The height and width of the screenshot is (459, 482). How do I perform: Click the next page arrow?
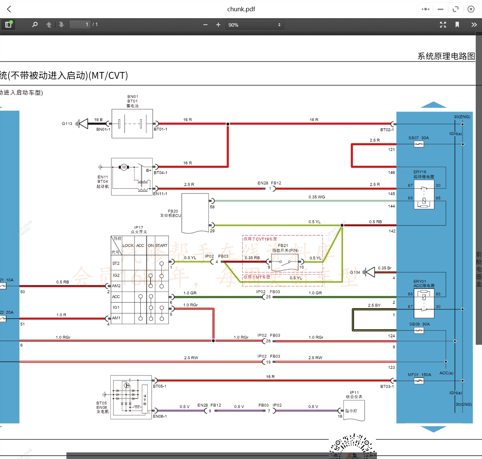coord(61,24)
